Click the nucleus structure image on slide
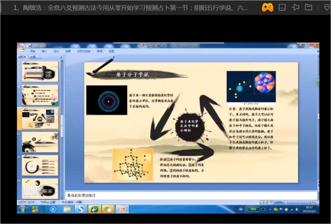 pyautogui.click(x=251, y=87)
